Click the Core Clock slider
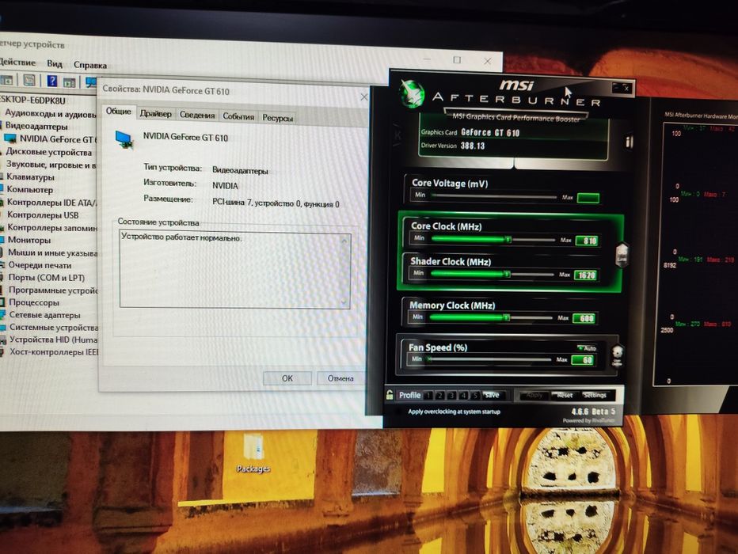The image size is (738, 554). click(493, 239)
